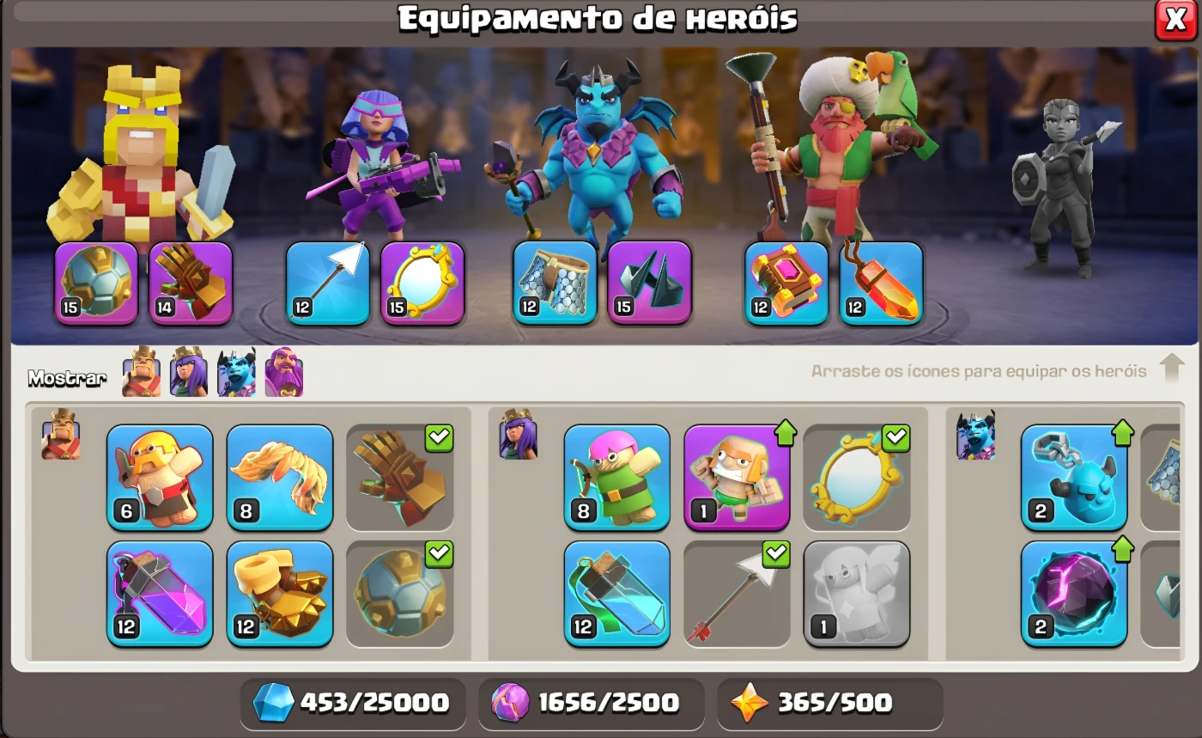This screenshot has height=738, width=1202.
Task: Pick the Giant Puppet purple equipment
Action: click(x=738, y=478)
